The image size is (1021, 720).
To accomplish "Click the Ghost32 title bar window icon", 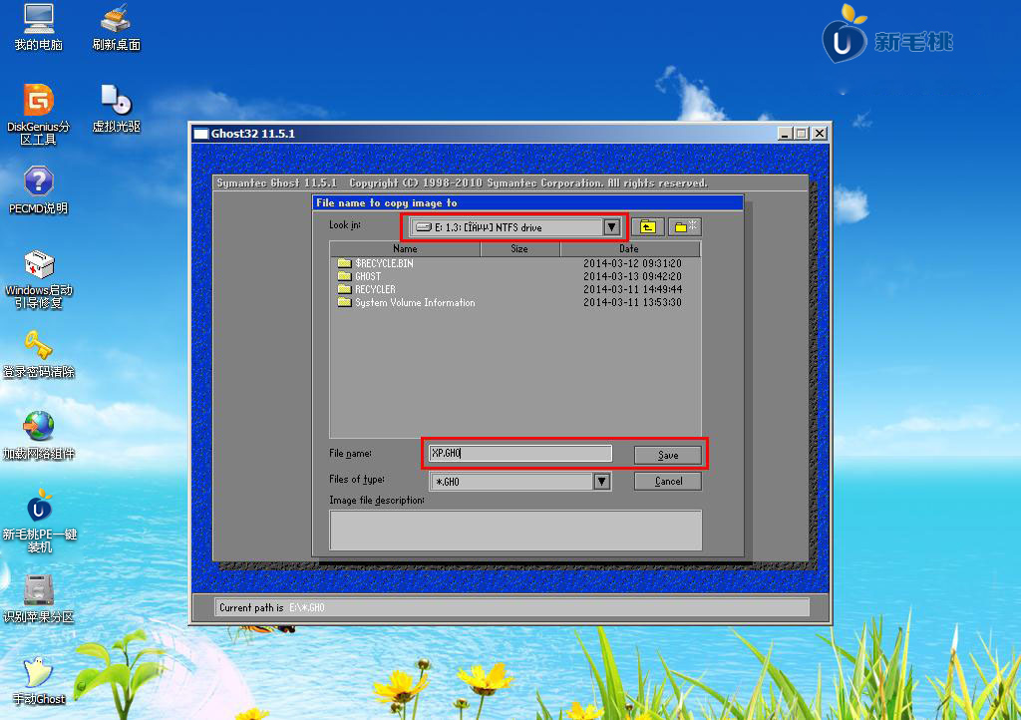I will pos(201,134).
